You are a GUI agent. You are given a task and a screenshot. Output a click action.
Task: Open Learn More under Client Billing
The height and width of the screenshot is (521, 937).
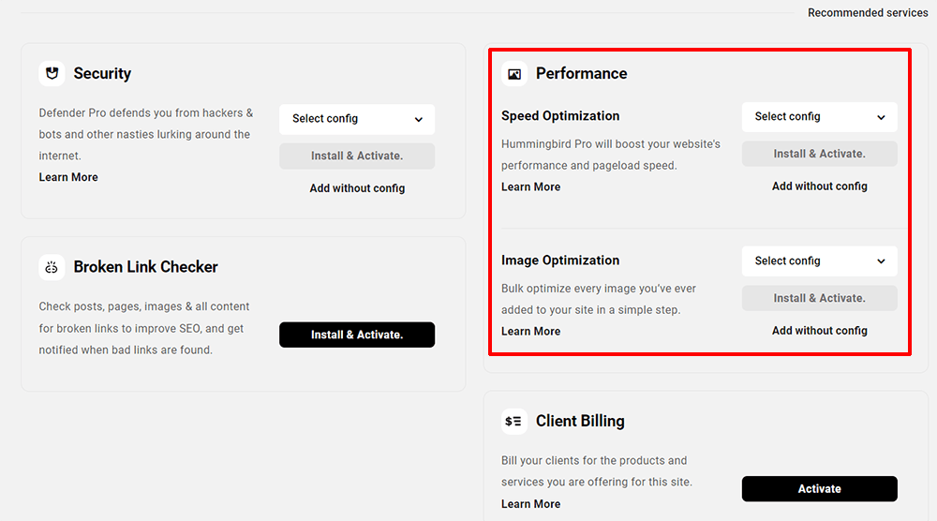click(x=530, y=504)
